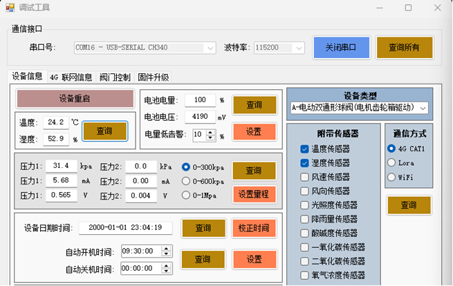Select the Lora communication option
453x286 pixels.
391,162
